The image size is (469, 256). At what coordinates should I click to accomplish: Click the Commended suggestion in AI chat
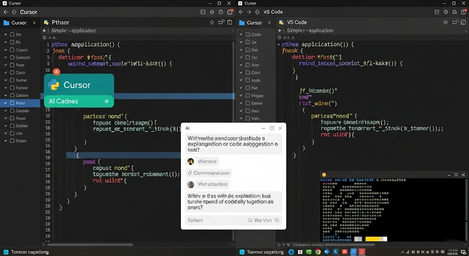(x=209, y=173)
